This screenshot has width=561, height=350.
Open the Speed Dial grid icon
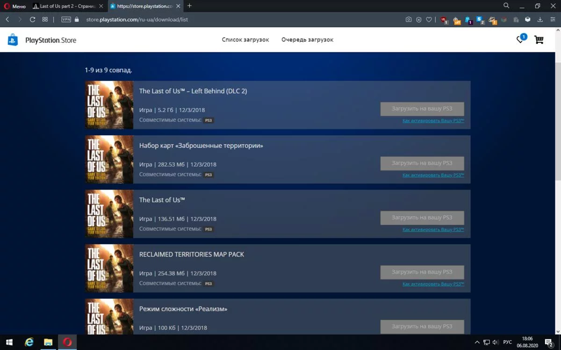point(45,20)
